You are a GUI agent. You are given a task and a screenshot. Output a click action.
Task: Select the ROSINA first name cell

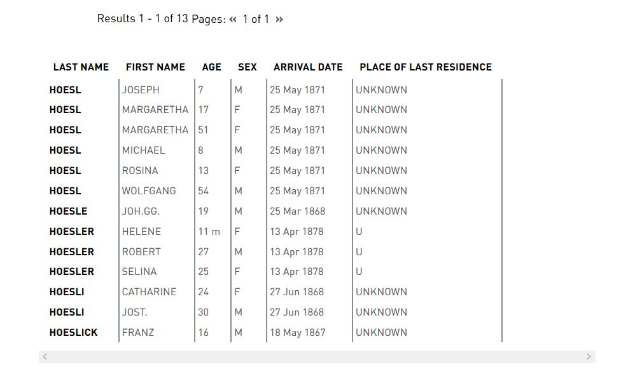140,171
